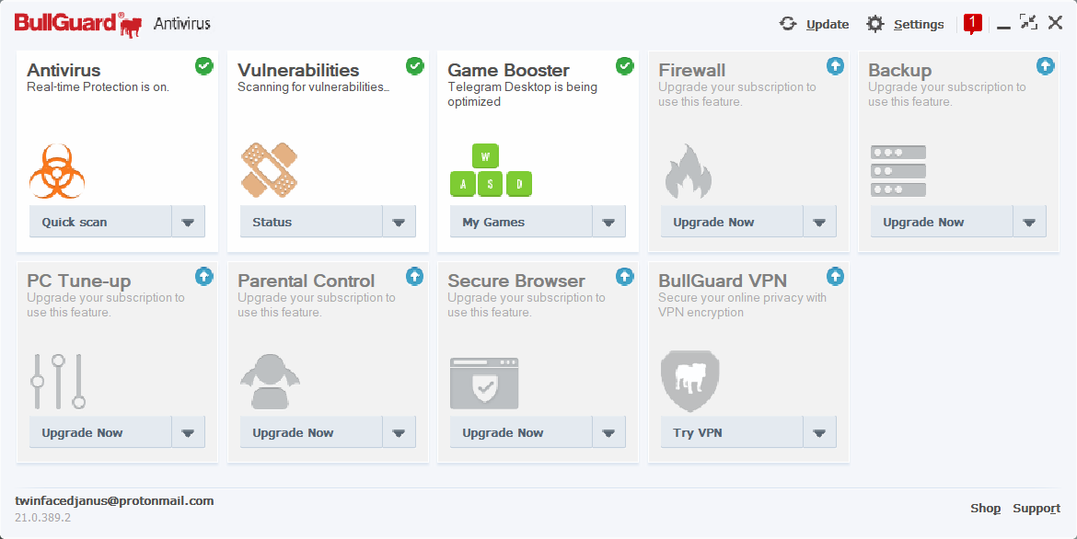Viewport: 1077px width, 539px height.
Task: Click 'Real-time Protection is on.' text
Action: click(x=98, y=87)
